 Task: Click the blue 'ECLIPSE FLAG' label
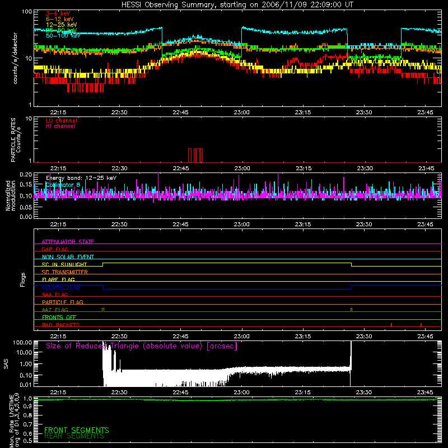click(61, 287)
